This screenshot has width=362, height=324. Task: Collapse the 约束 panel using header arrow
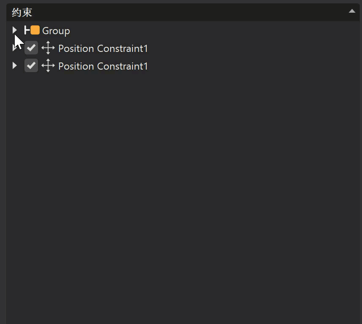coord(352,11)
